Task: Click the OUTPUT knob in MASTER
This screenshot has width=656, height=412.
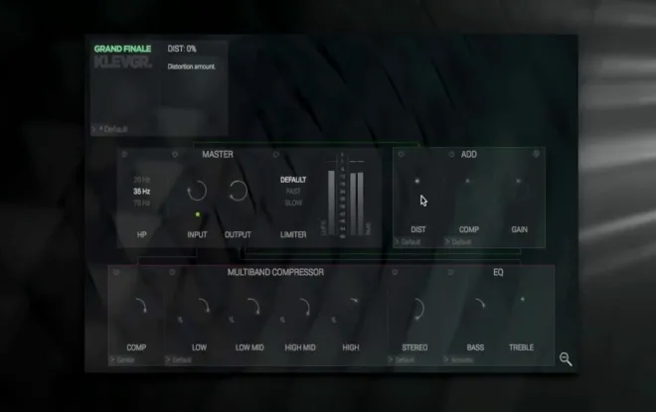Action: click(x=239, y=191)
